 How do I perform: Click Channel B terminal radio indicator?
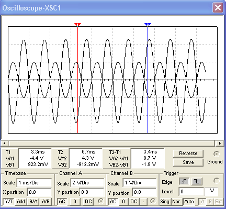153,201
